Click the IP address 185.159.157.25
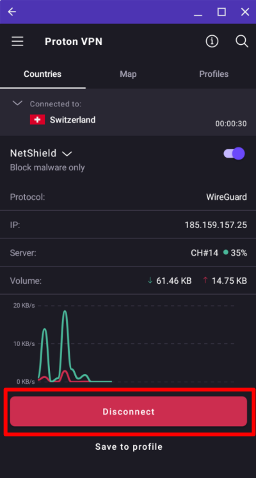The width and height of the screenshot is (256, 478). pyautogui.click(x=216, y=225)
